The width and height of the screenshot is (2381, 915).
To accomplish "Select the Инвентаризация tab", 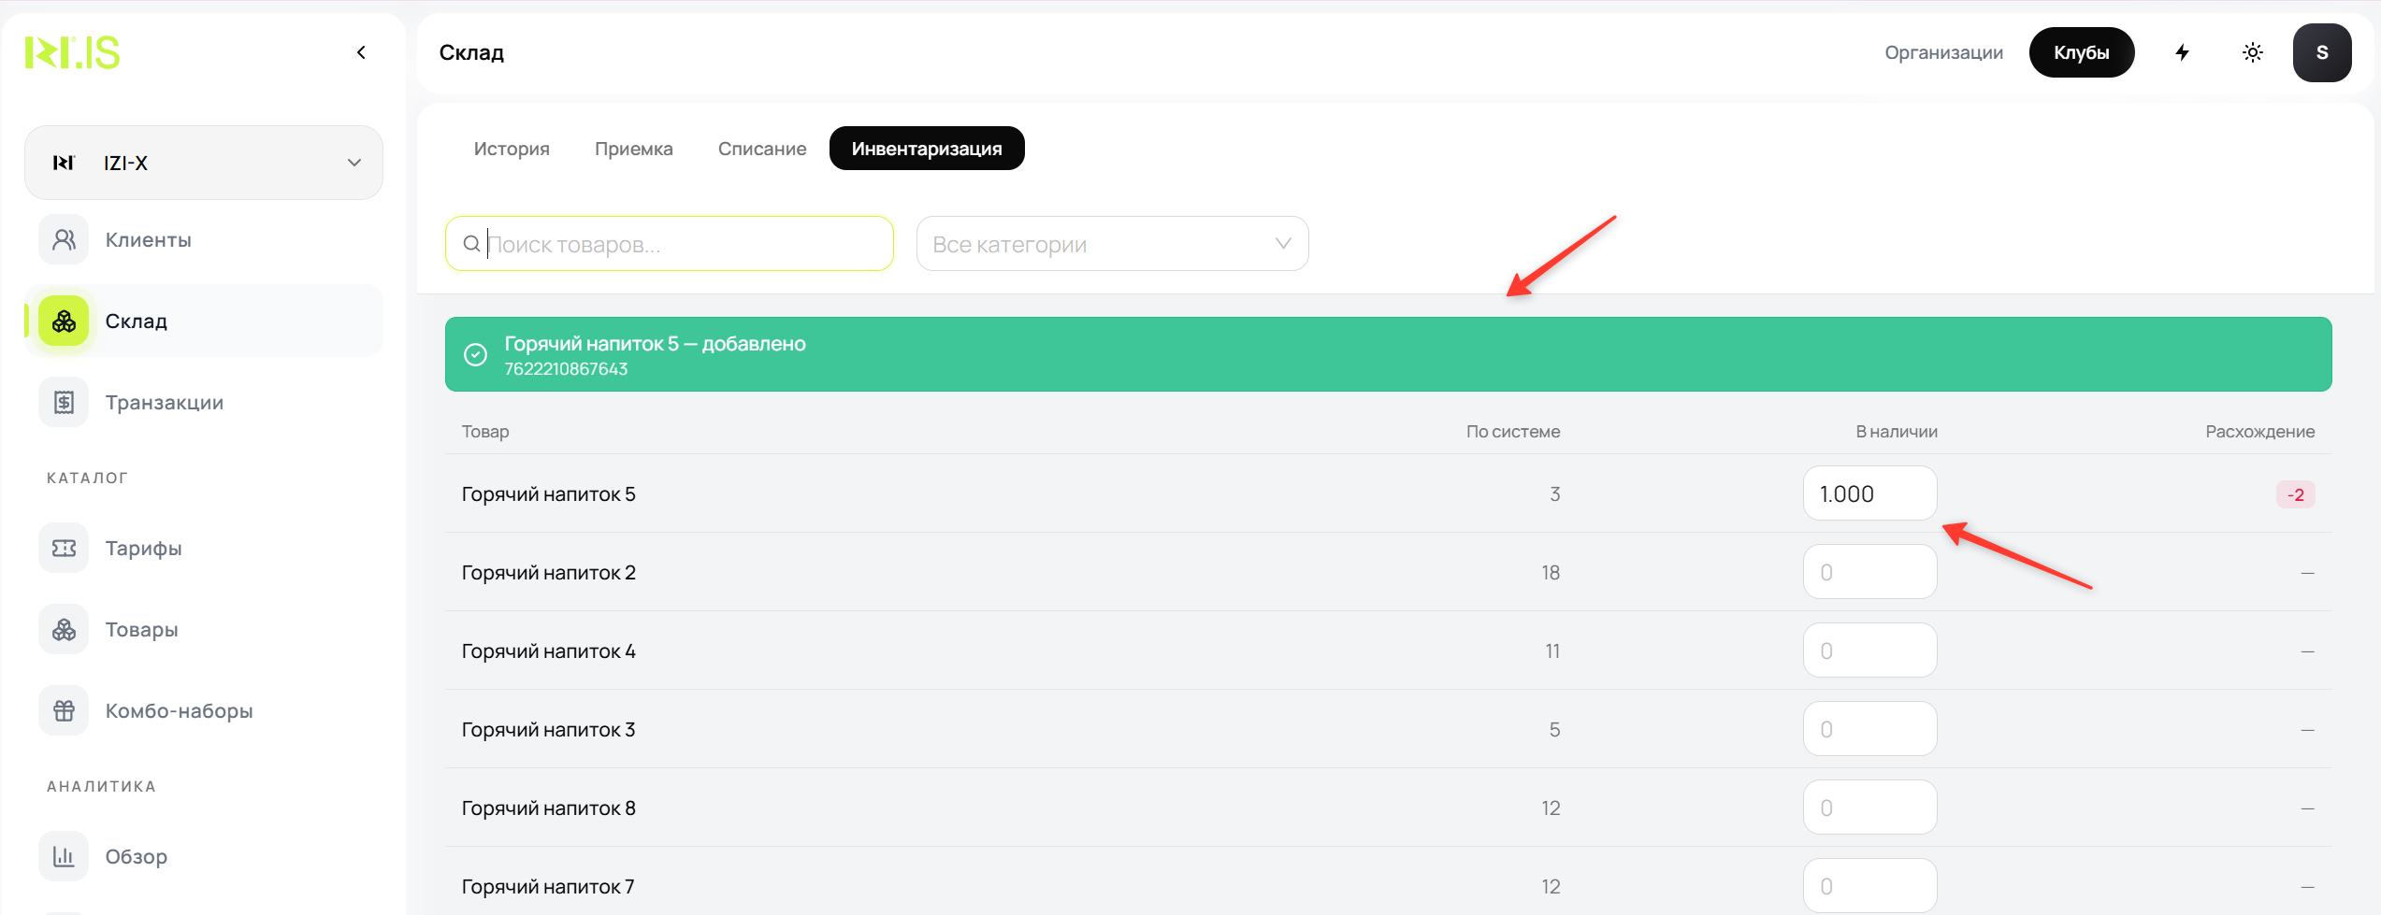I will click(x=927, y=149).
